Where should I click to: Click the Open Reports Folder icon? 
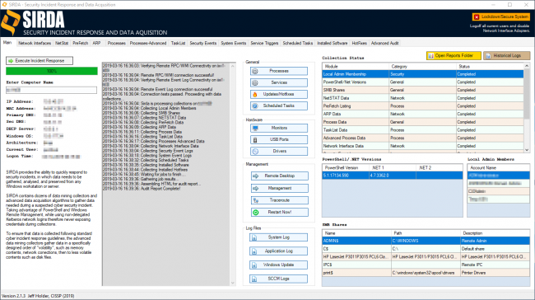tap(431, 56)
